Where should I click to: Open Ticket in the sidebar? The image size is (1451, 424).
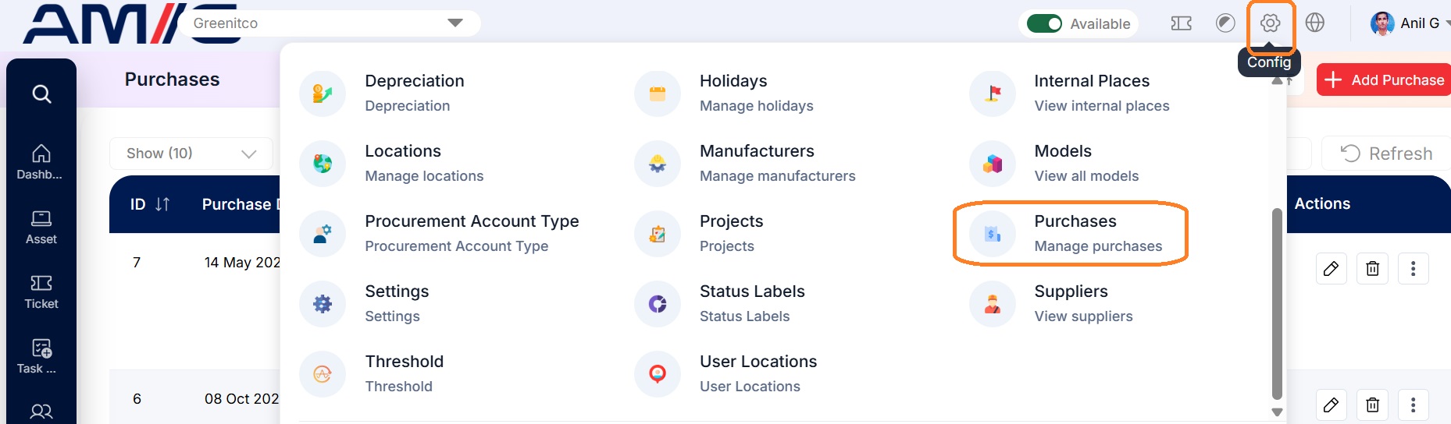(41, 291)
